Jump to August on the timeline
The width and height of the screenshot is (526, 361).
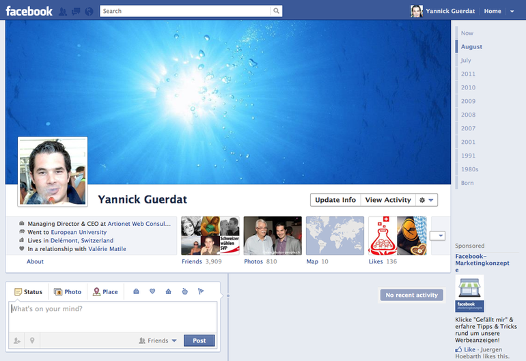coord(471,46)
